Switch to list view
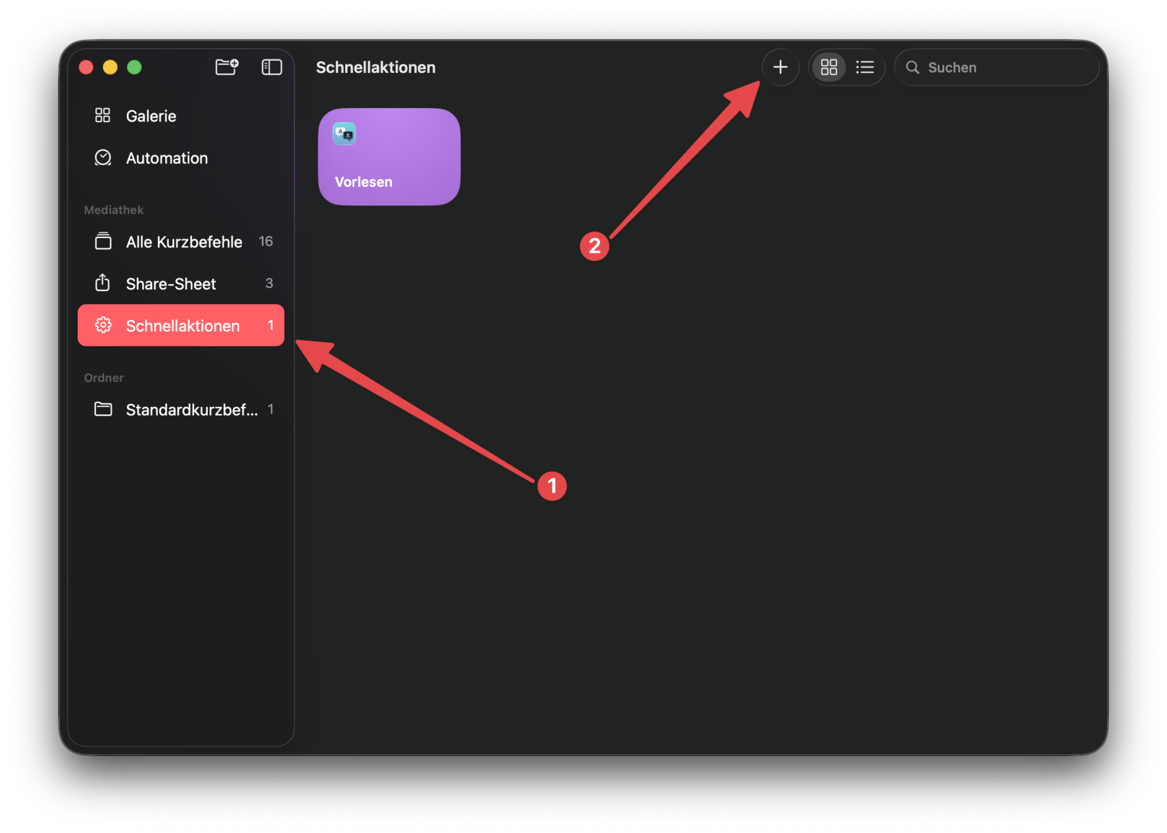The width and height of the screenshot is (1167, 833). [865, 67]
